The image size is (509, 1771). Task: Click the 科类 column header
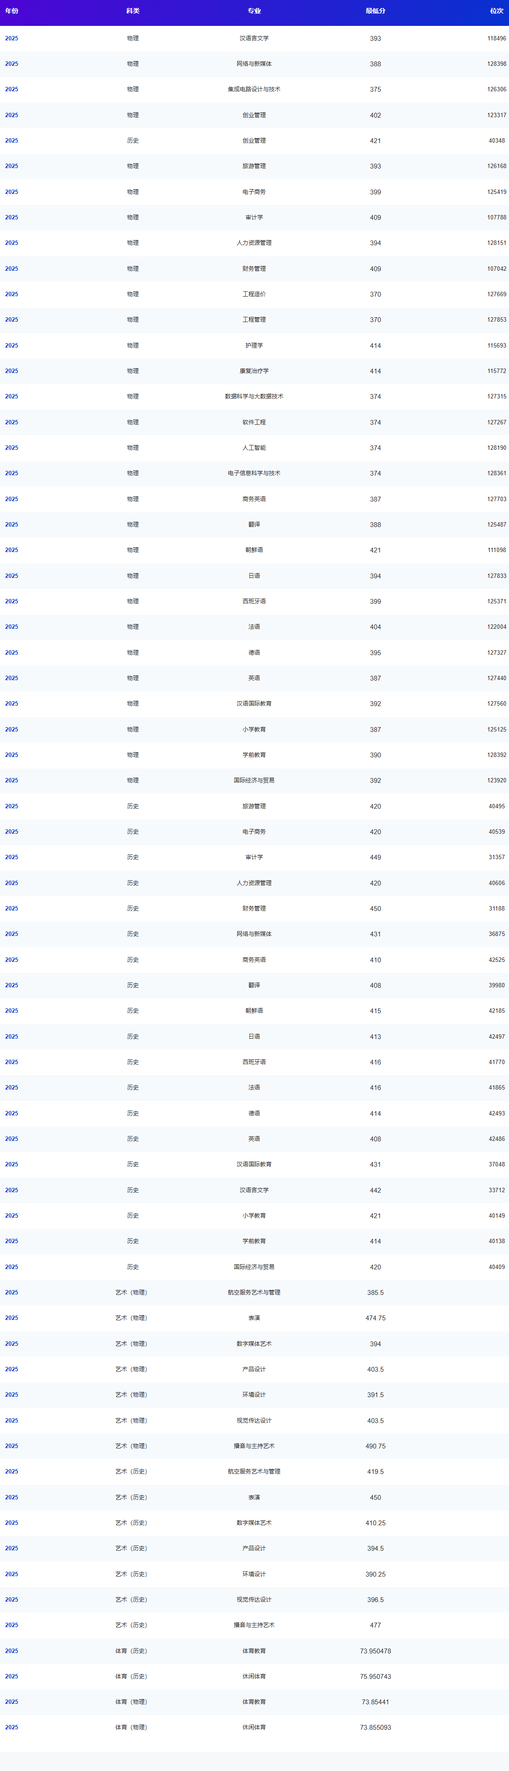pyautogui.click(x=132, y=11)
